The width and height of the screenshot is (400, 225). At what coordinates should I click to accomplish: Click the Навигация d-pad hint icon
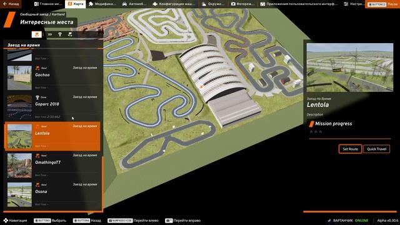point(6,221)
